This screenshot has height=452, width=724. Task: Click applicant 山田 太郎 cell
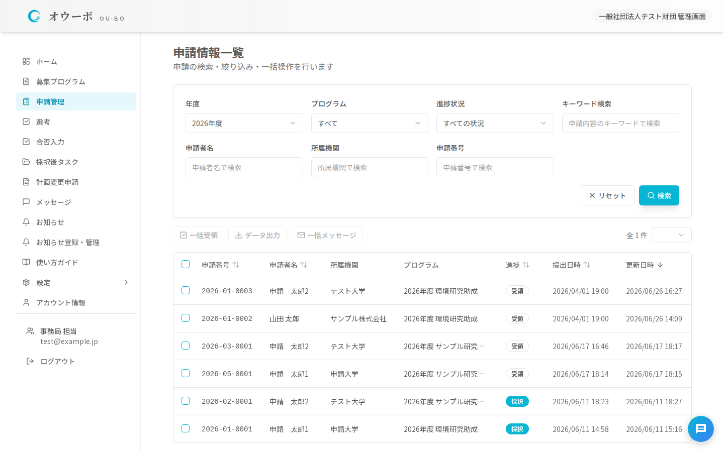point(284,318)
